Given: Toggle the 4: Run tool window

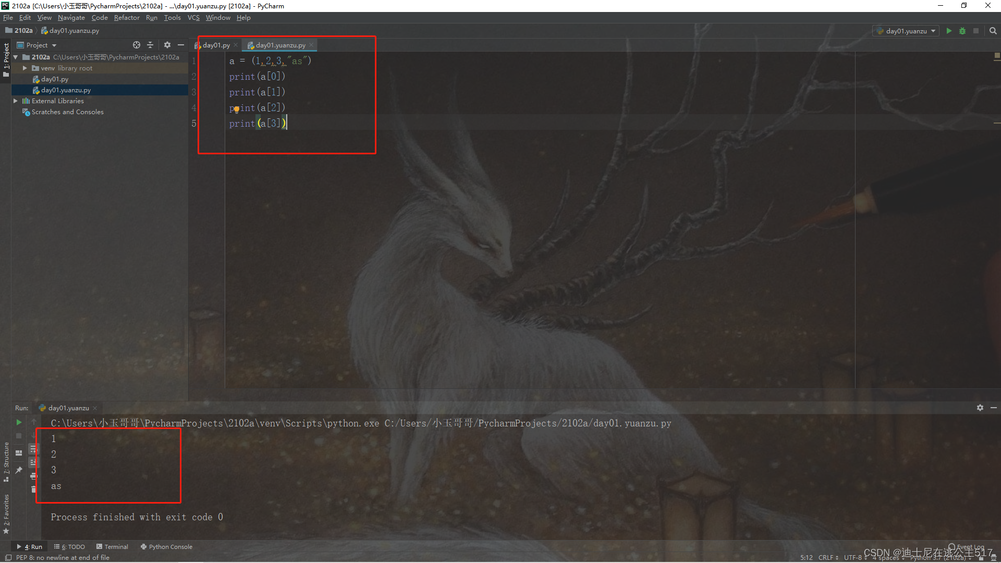Looking at the screenshot, I should [x=30, y=547].
